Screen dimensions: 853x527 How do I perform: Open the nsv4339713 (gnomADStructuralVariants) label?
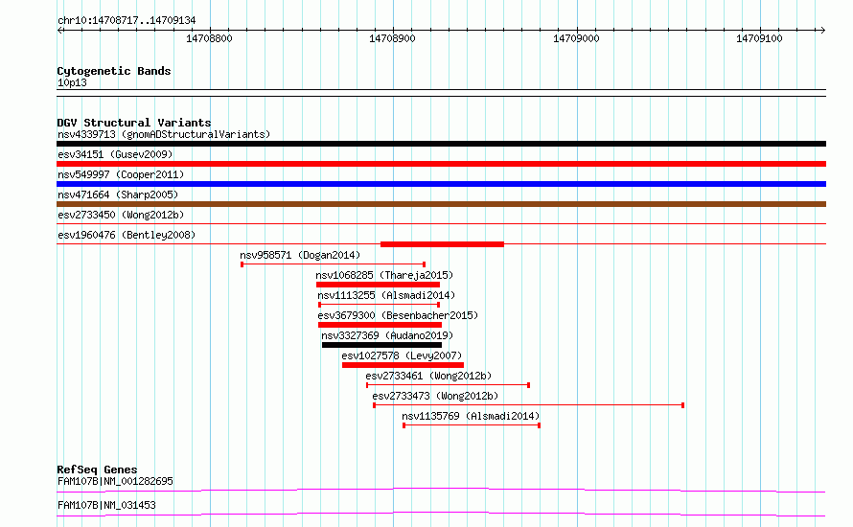pos(164,134)
